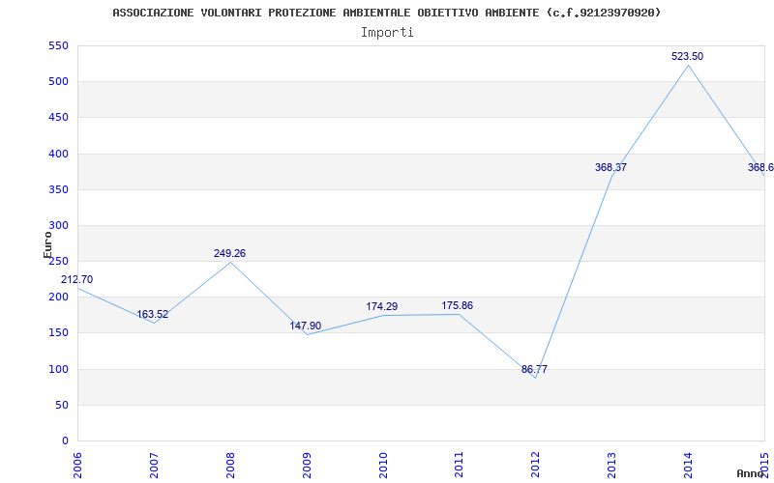Click the 2006 x-axis year label

pyautogui.click(x=77, y=466)
